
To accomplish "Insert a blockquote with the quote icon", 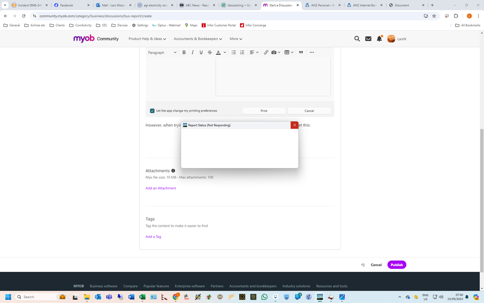I will pyautogui.click(x=301, y=52).
